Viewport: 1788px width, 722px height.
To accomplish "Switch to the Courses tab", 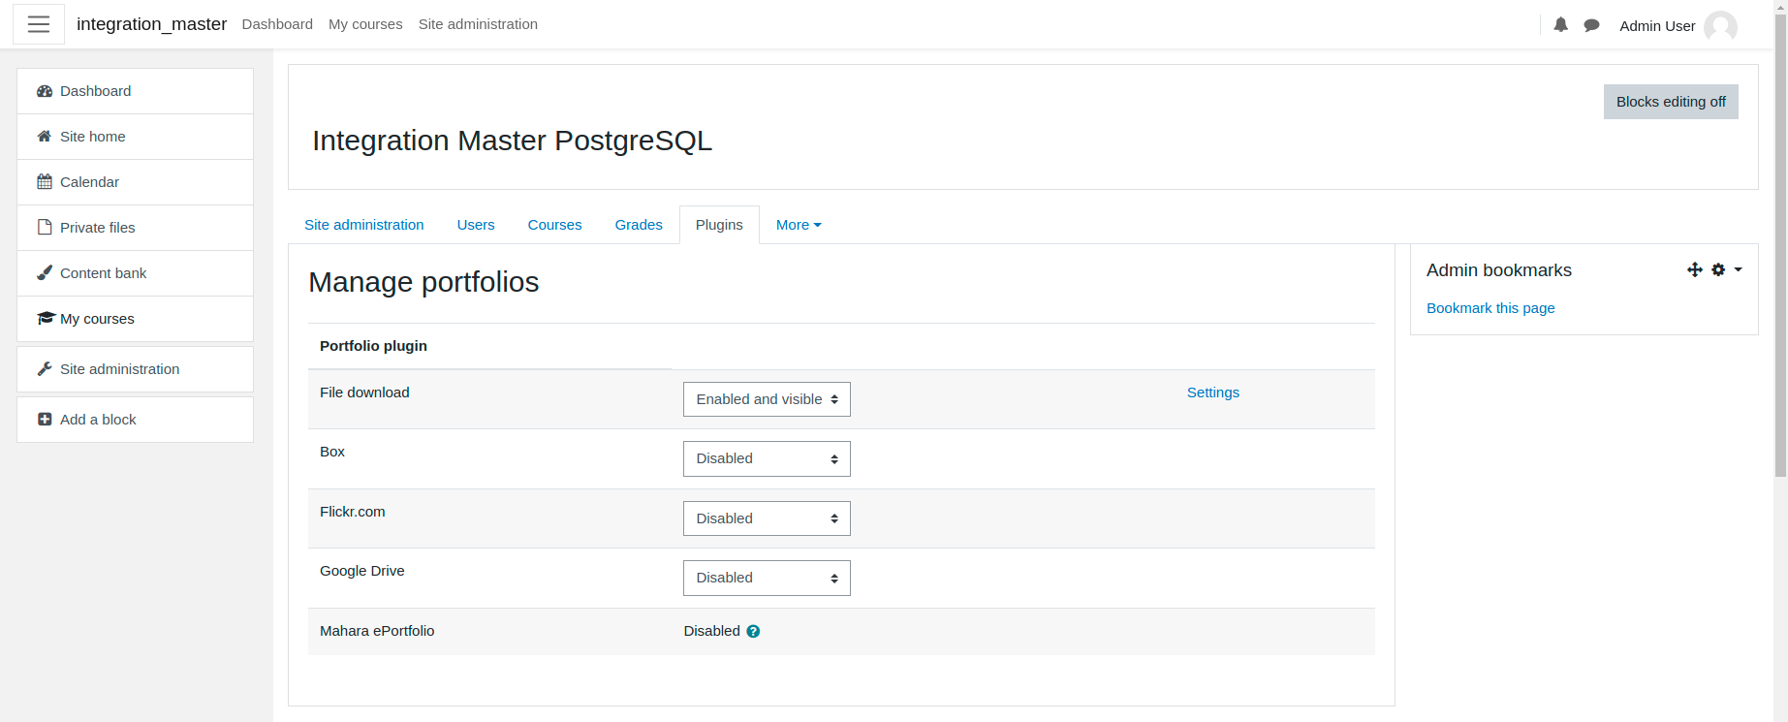I will pos(554,225).
